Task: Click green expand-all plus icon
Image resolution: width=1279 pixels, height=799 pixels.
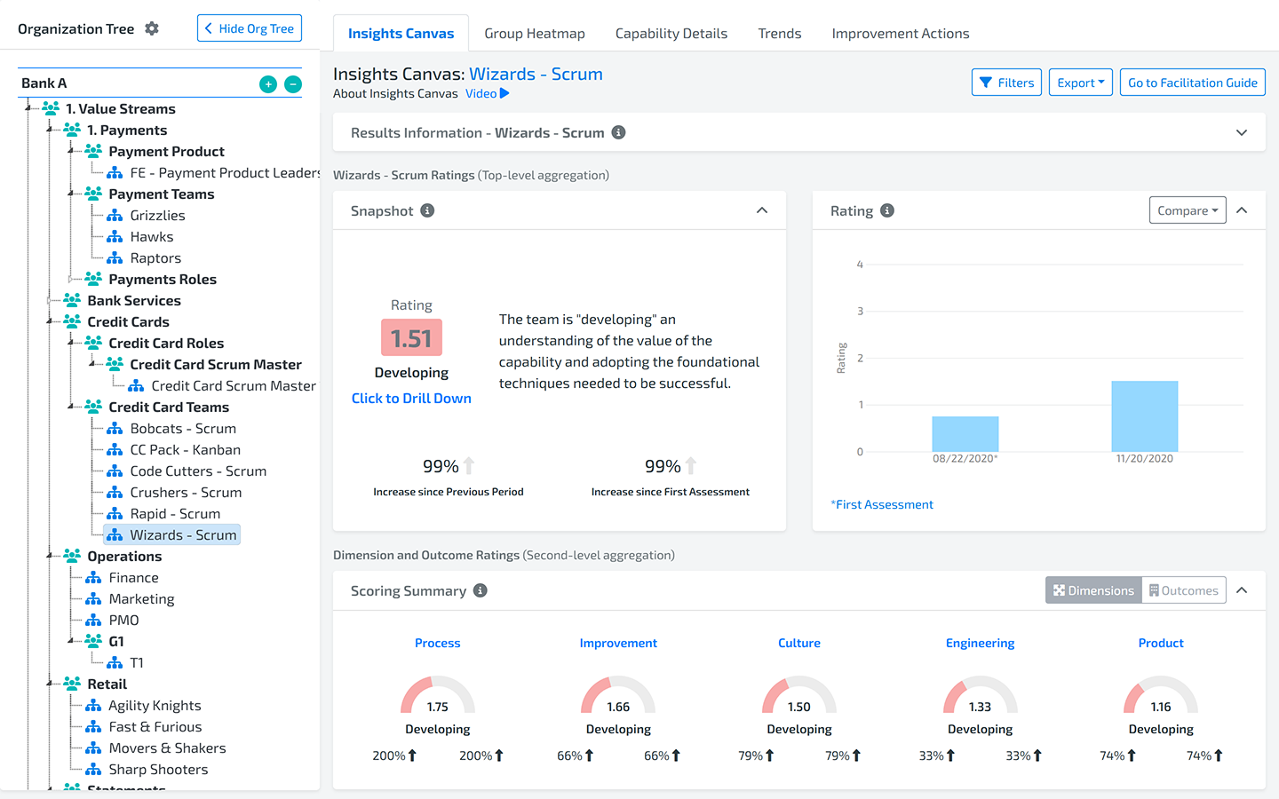Action: coord(268,84)
